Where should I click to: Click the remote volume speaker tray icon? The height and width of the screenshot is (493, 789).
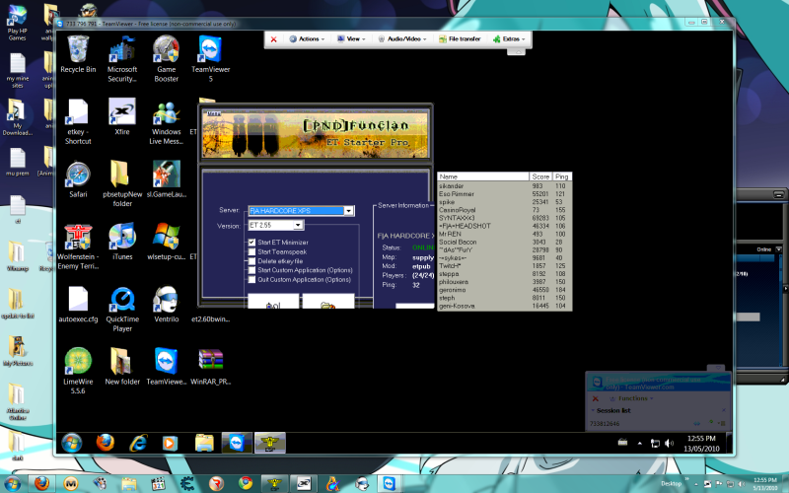670,443
